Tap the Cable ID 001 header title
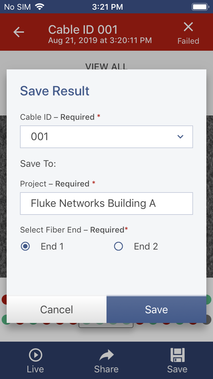 click(x=83, y=30)
